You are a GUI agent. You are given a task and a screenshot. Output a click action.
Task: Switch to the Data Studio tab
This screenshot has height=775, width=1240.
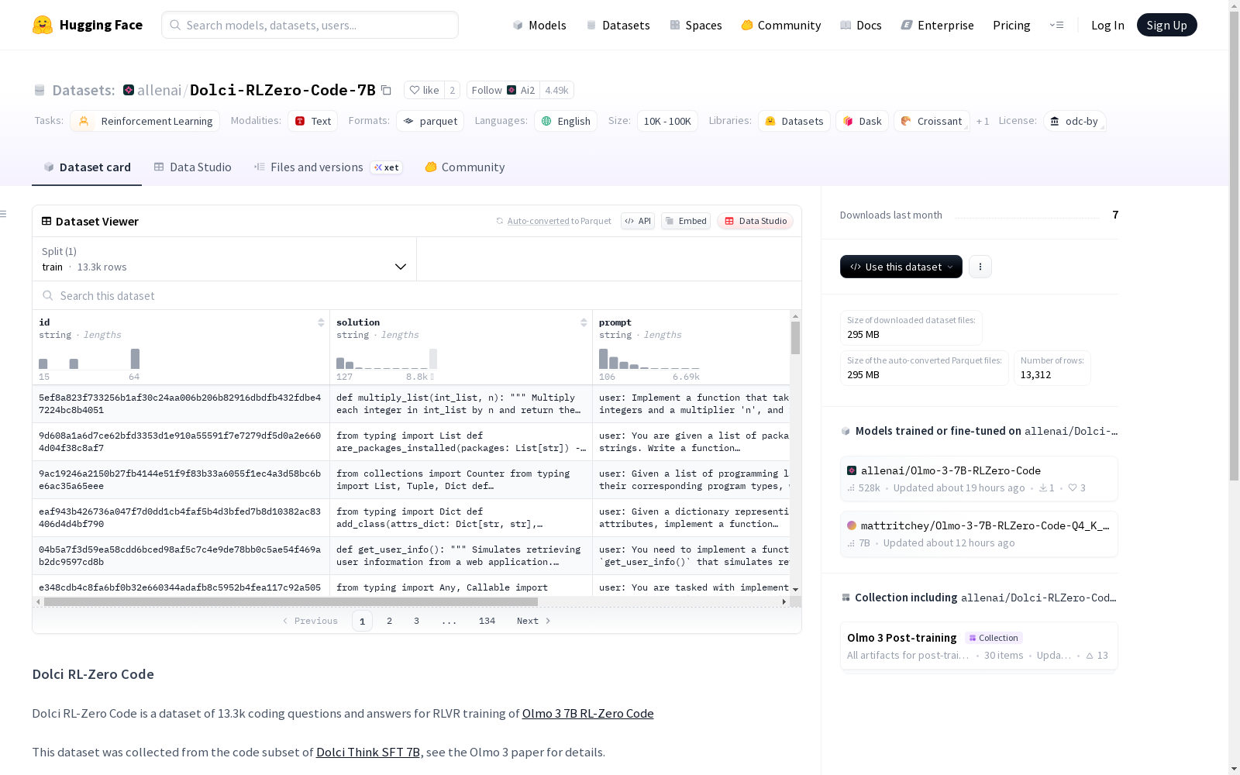tap(192, 167)
